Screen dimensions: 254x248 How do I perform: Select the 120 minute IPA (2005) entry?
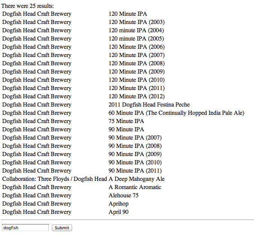(136, 39)
